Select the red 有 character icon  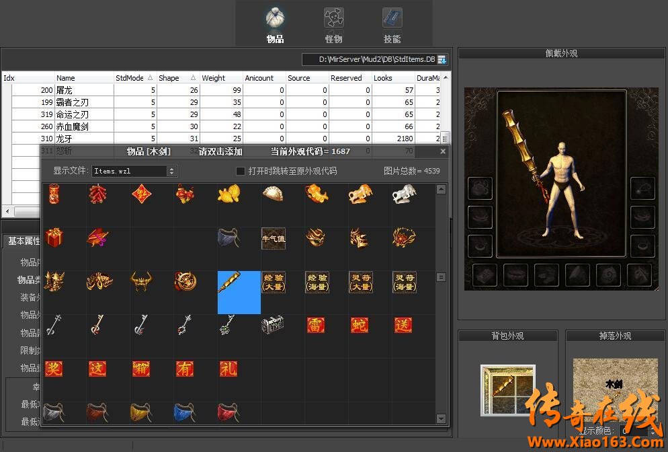click(x=184, y=369)
